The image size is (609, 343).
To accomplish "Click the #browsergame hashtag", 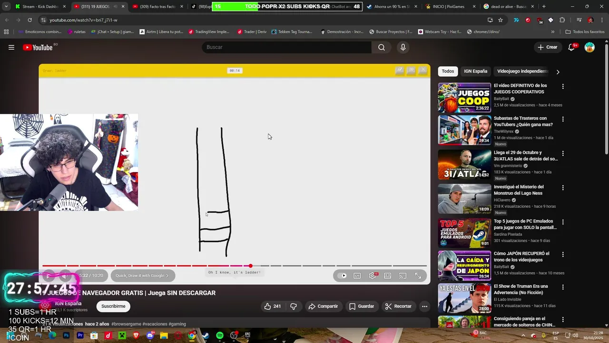I will click(x=126, y=324).
